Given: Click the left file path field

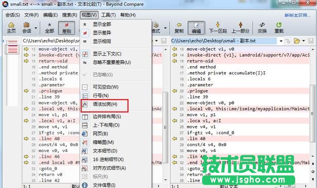Looking at the screenshot, I should click(x=51, y=41).
